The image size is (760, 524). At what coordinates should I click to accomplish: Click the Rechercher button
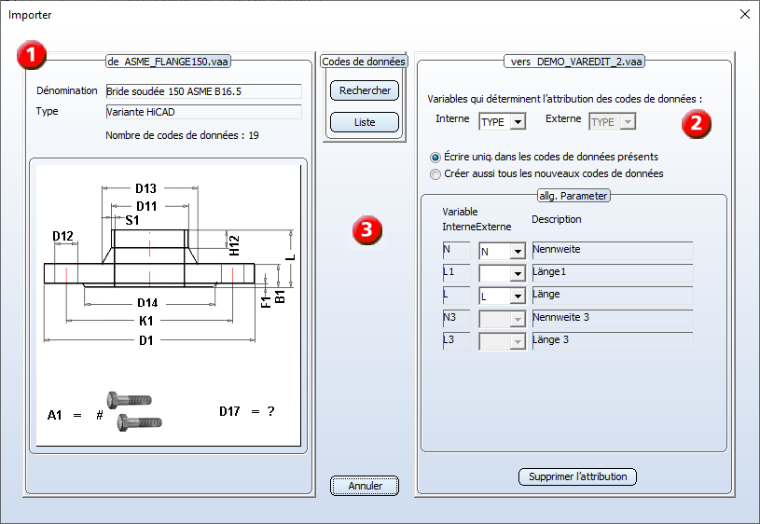point(365,90)
